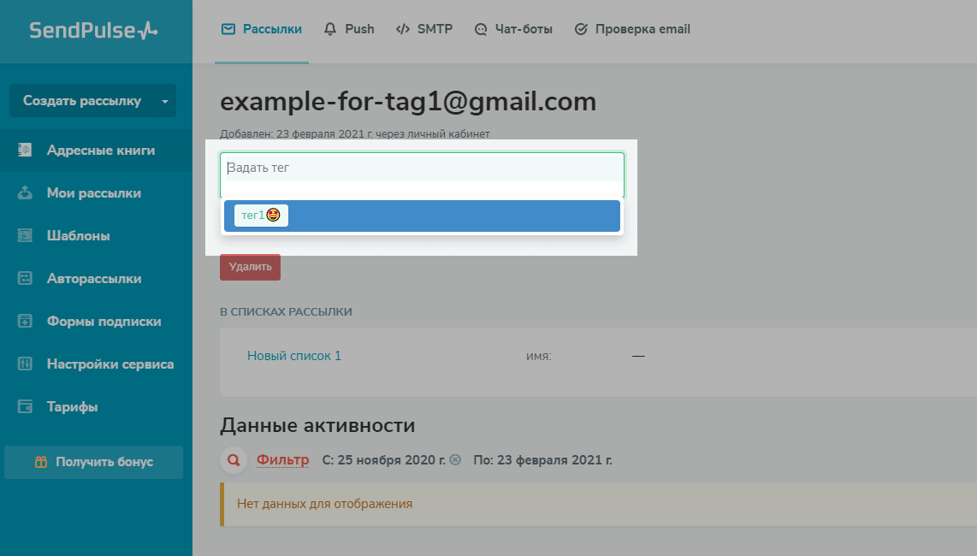Select тег1 from tag suggestions
This screenshot has height=556, width=977.
261,216
